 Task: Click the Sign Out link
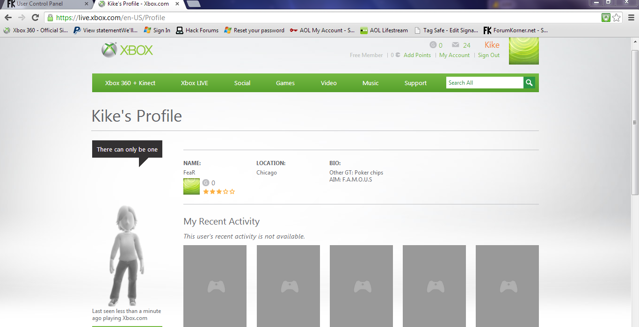[x=489, y=55]
